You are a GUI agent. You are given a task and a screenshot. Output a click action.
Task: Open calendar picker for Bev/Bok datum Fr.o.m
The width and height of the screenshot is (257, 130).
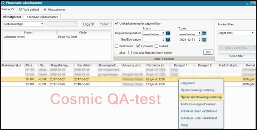[x=168, y=39]
